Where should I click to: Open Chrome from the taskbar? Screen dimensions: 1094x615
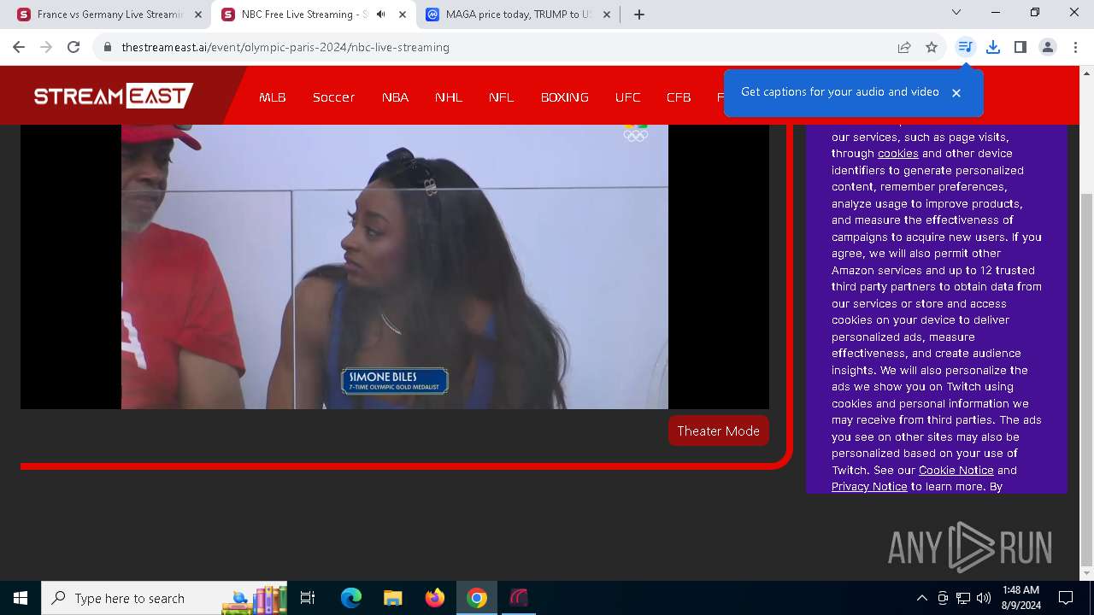tap(477, 598)
